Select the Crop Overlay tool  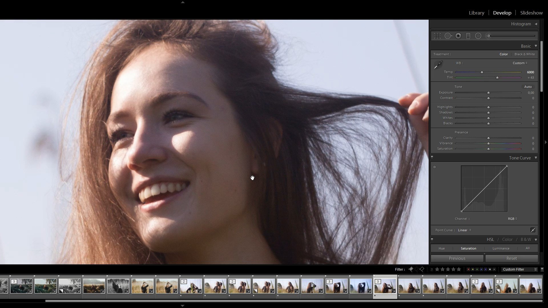click(437, 36)
